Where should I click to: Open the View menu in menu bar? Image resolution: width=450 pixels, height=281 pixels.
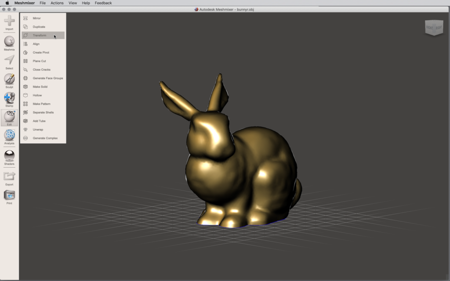pos(73,3)
